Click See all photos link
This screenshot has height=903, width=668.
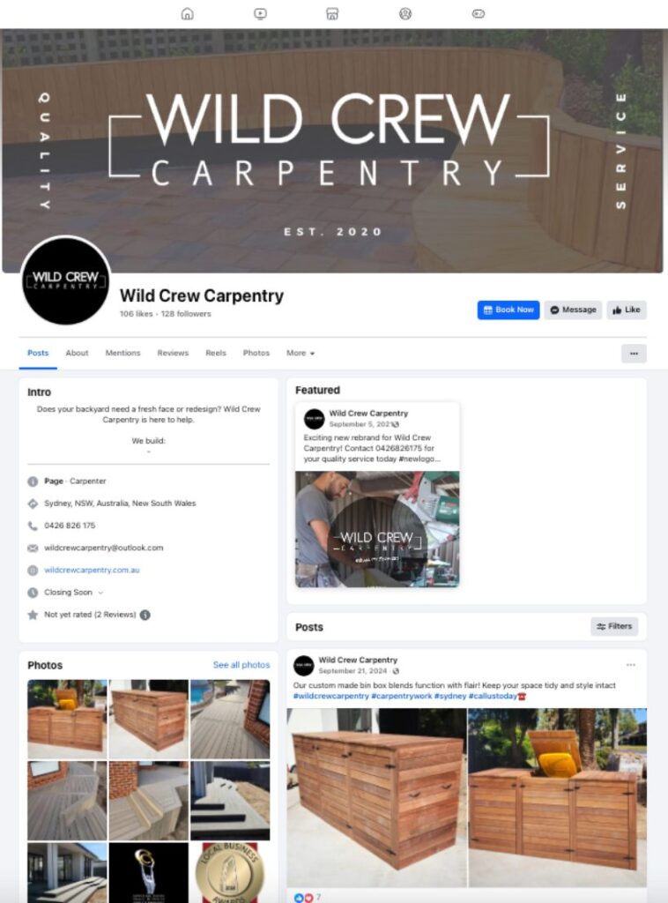coord(241,665)
